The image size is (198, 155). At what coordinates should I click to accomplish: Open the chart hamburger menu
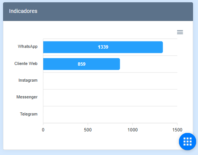[180, 32]
